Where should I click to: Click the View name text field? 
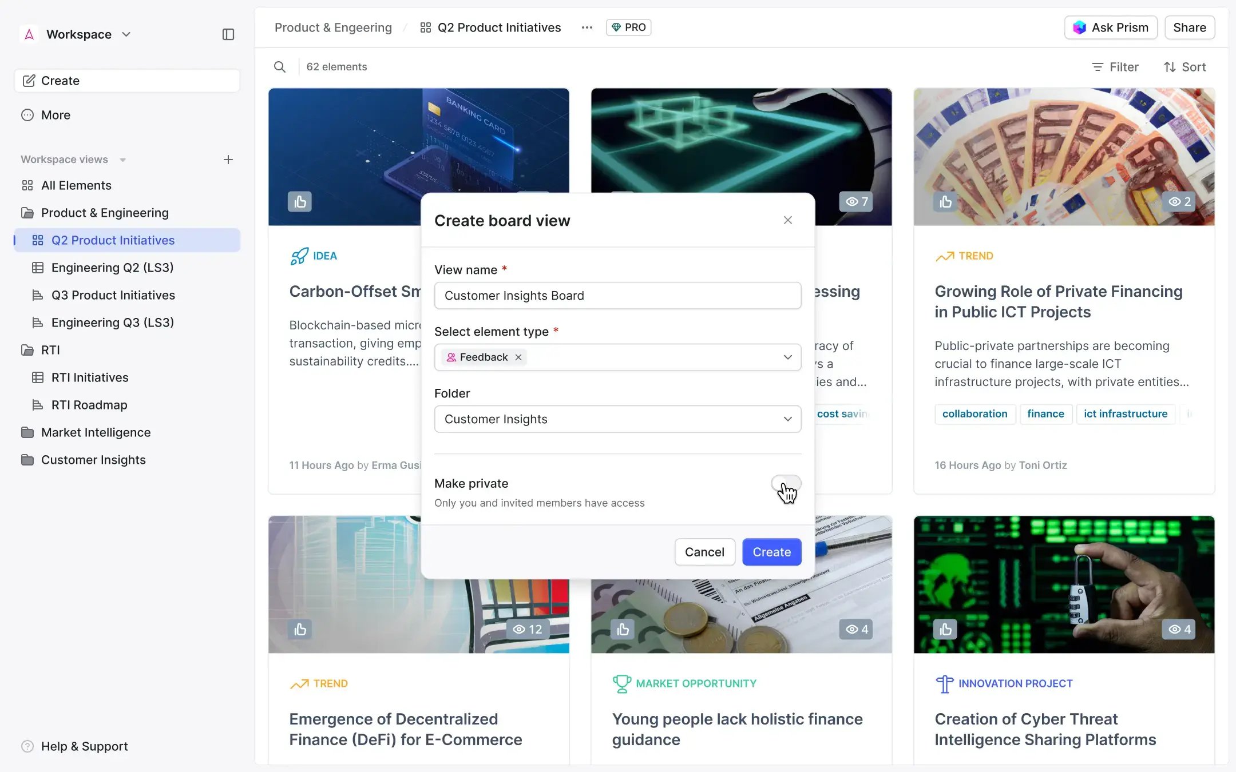point(617,296)
